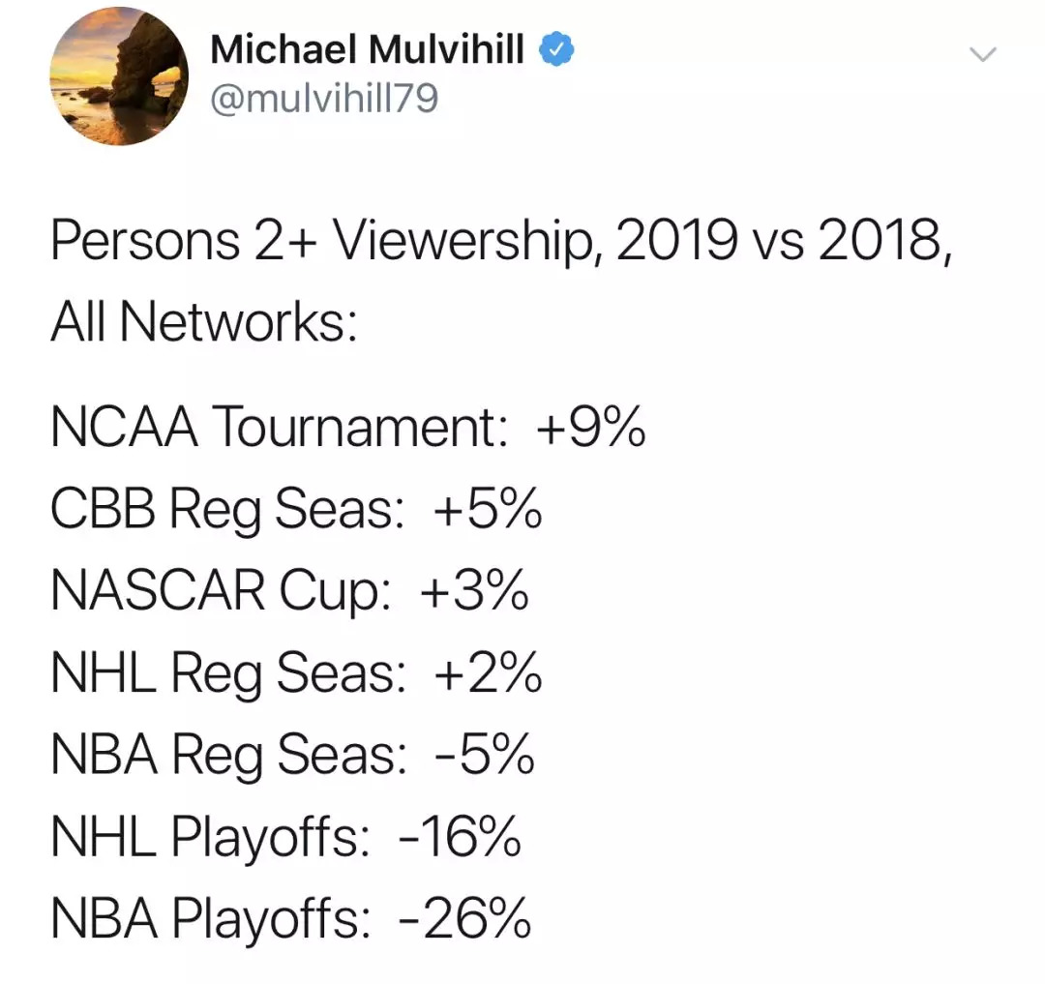Open Michael Mulvihill's profile picture
The image size is (1045, 984).
119,75
